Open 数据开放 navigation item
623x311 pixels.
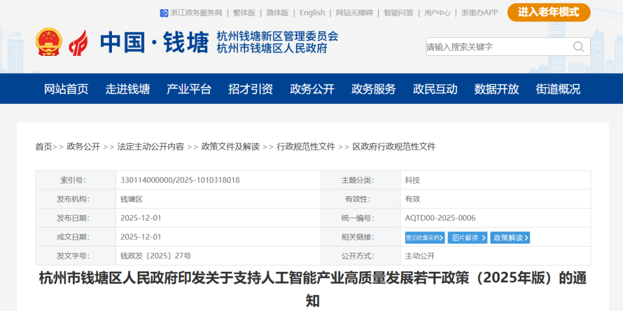click(497, 89)
